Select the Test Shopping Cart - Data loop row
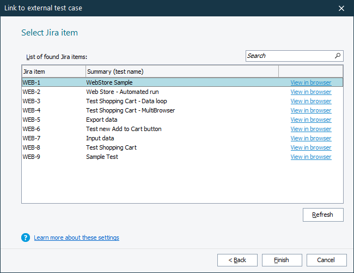This screenshot has width=354, height=273. pos(126,101)
